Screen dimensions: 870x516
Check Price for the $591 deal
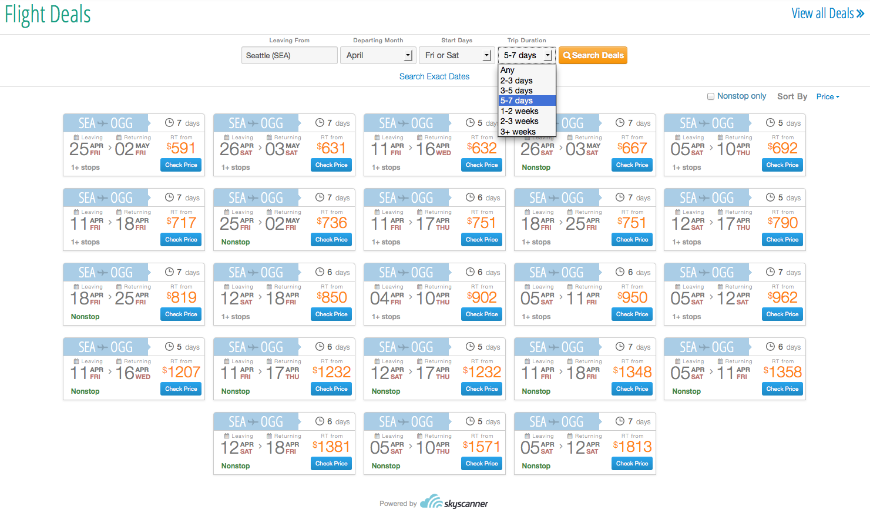point(181,165)
